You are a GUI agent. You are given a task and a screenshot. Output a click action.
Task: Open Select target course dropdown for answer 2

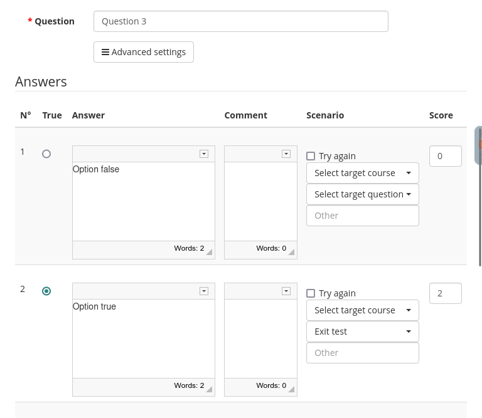coord(362,310)
